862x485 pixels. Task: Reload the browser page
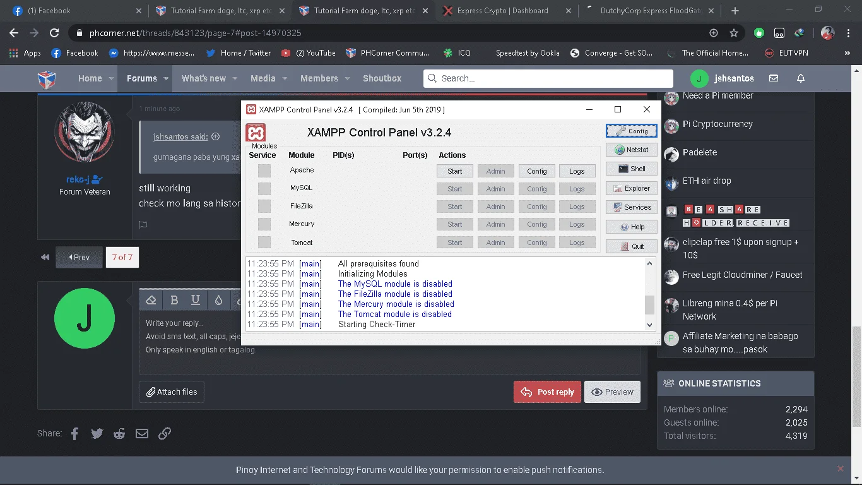(54, 33)
